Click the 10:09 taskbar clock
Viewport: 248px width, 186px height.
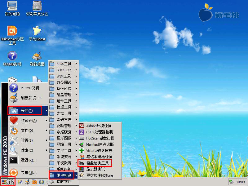tap(241, 182)
